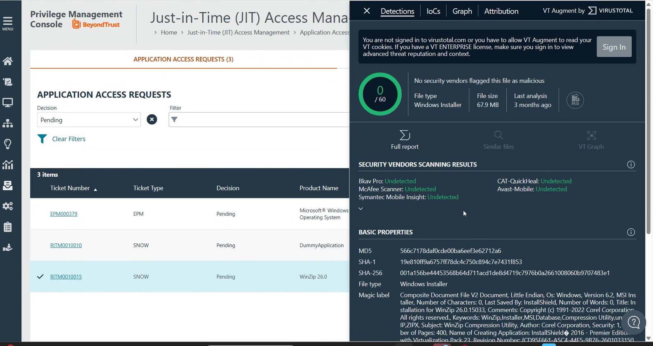Click the funnel icon in Filter field
The image size is (653, 346).
(x=174, y=120)
